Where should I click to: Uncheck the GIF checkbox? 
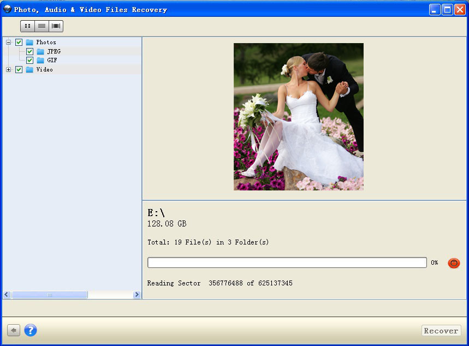29,60
